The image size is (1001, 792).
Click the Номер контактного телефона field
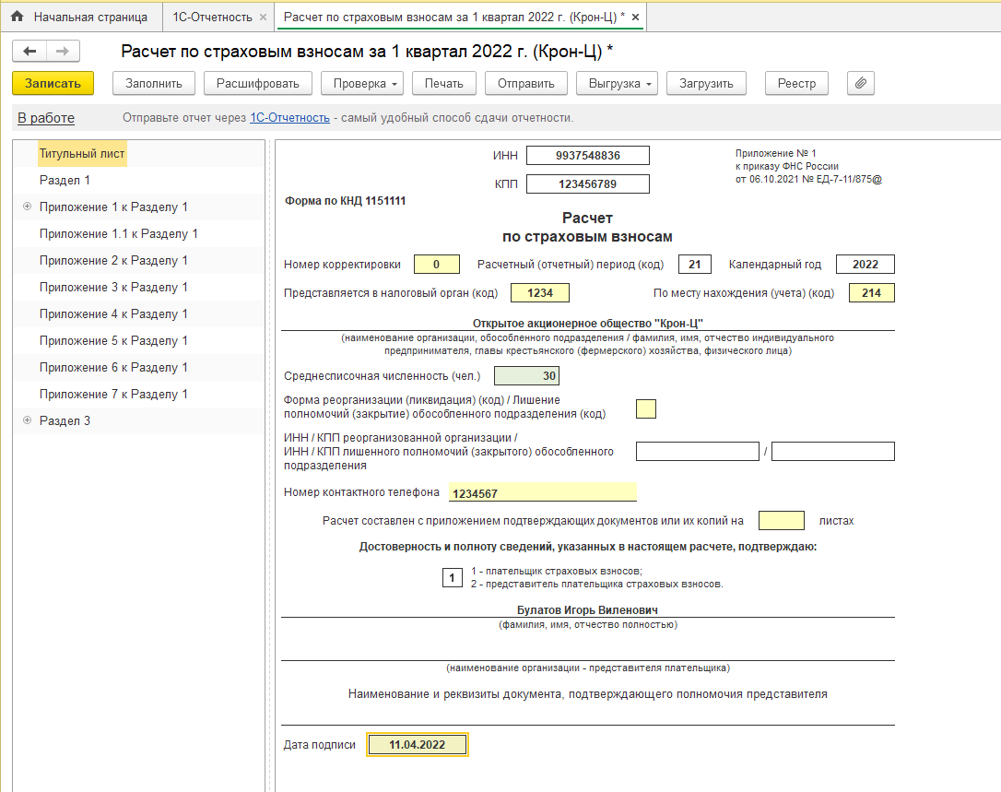pyautogui.click(x=541, y=493)
